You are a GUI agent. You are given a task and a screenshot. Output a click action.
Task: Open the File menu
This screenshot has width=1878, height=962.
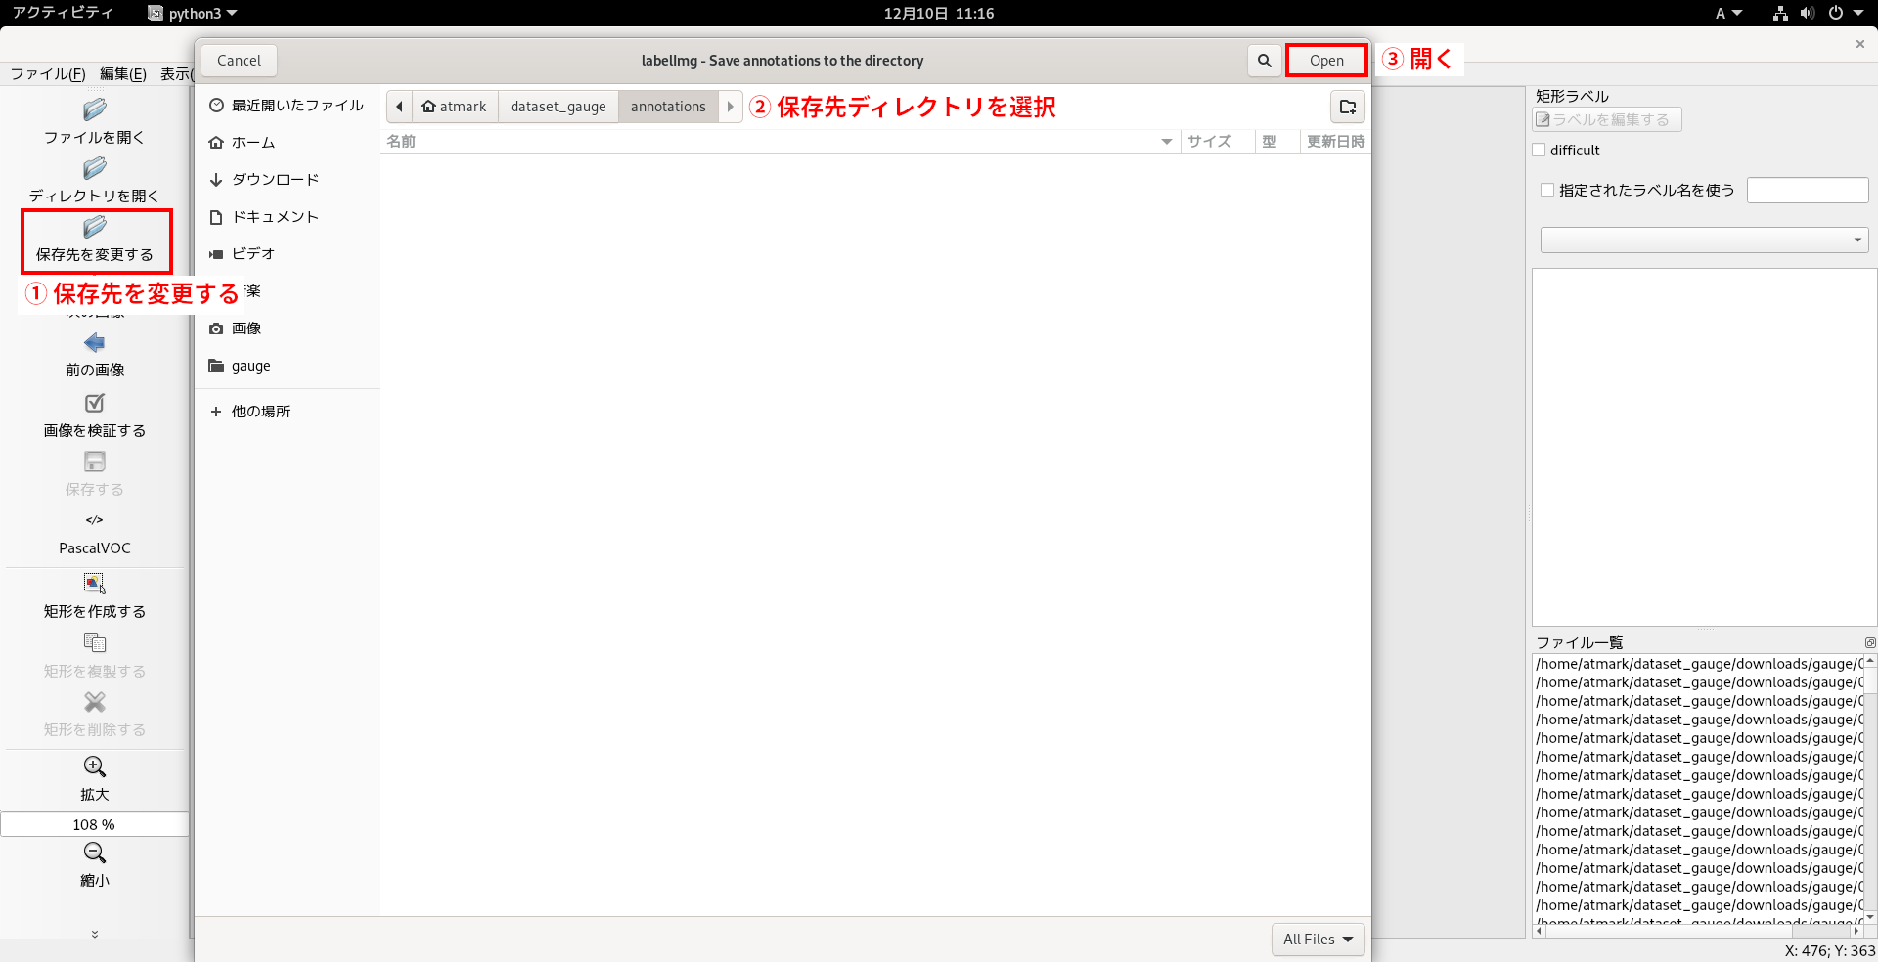[48, 74]
